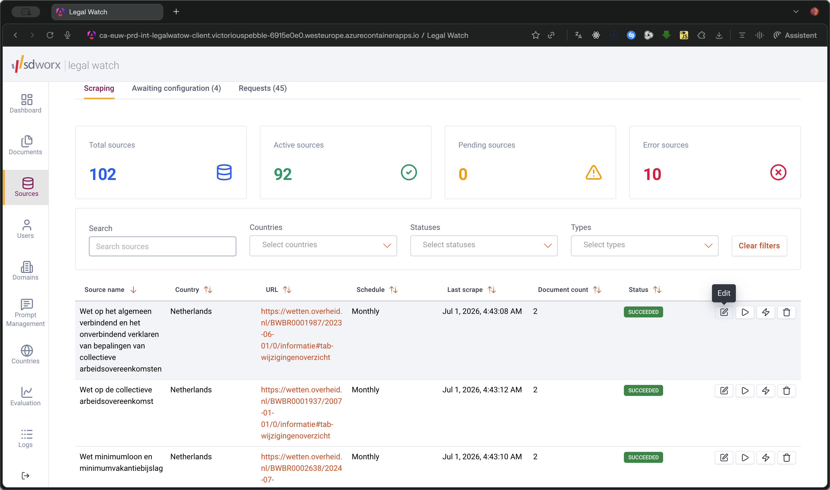Click the logout icon at sidebar bottom

tap(26, 475)
